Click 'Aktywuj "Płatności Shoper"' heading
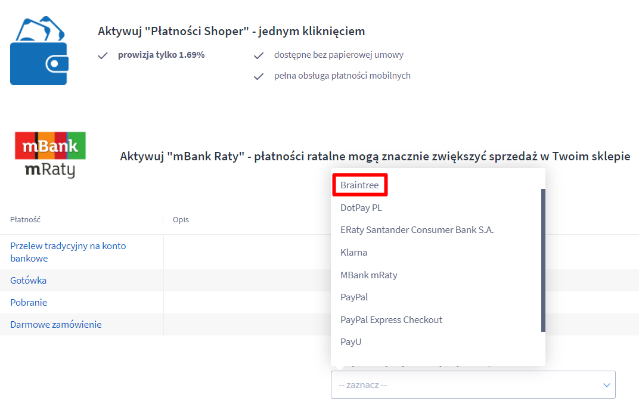 pyautogui.click(x=231, y=31)
